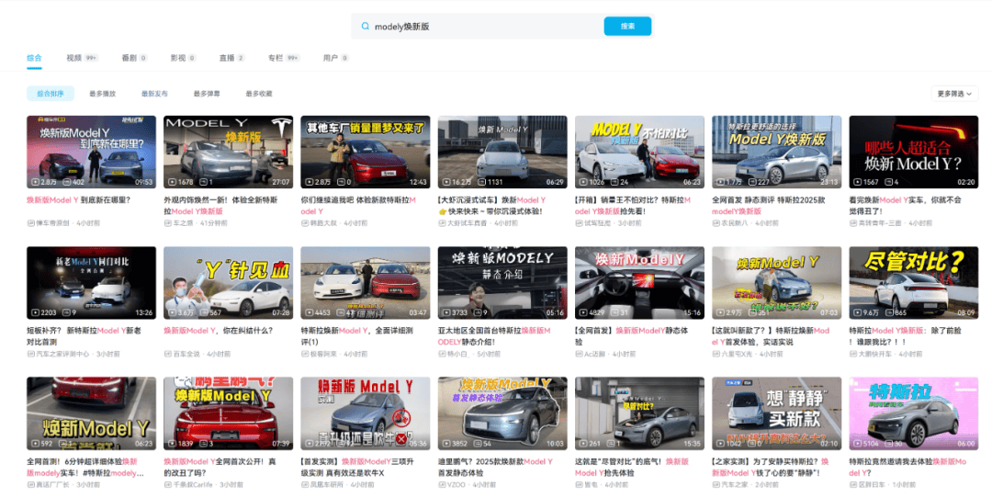Open the 影视 results tab

point(183,58)
